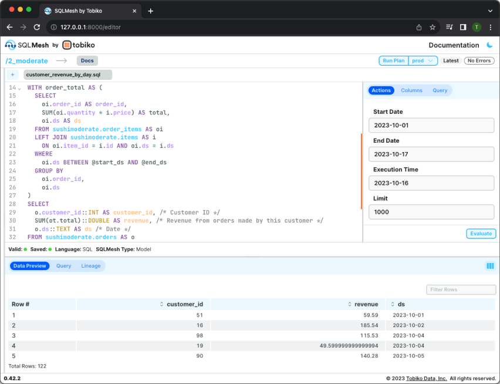Collapse the code fold at line 14
The image size is (500, 384).
point(20,88)
